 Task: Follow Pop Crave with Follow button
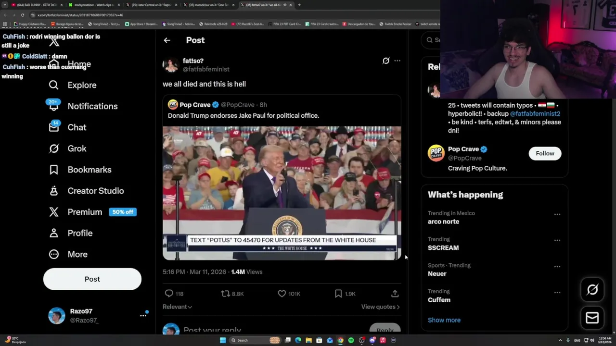[x=545, y=153]
